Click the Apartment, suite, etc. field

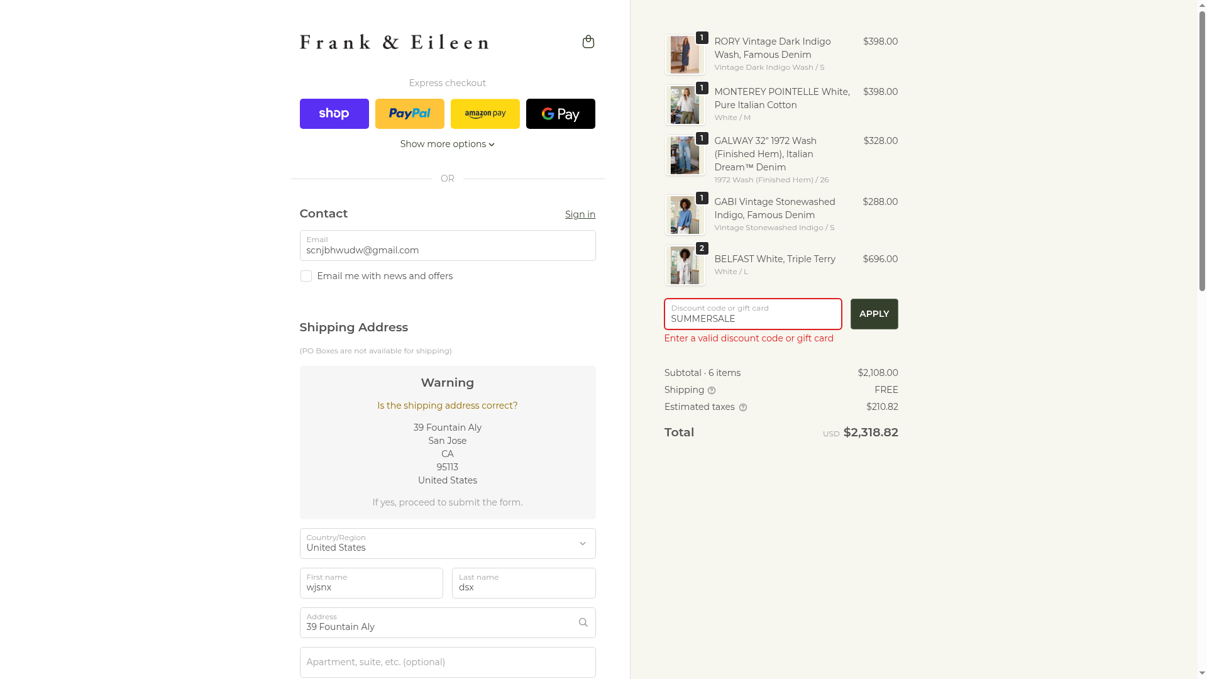click(x=447, y=662)
